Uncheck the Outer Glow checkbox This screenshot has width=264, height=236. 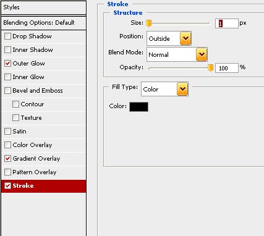click(x=7, y=64)
